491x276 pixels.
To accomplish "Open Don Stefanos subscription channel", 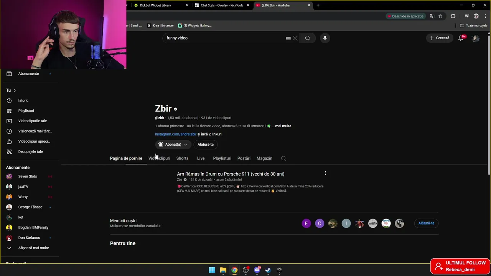I will [30, 238].
